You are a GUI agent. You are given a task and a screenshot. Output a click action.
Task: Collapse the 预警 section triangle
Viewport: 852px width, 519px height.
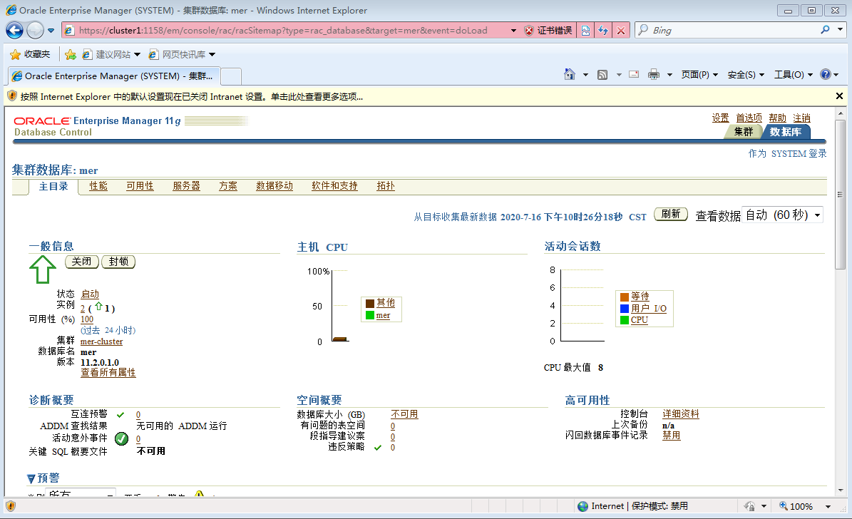tap(31, 479)
